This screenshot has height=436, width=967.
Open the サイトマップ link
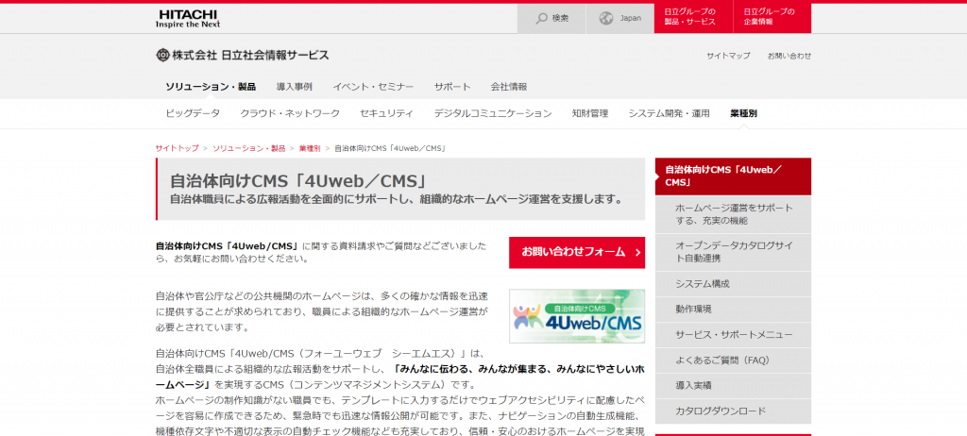(728, 56)
